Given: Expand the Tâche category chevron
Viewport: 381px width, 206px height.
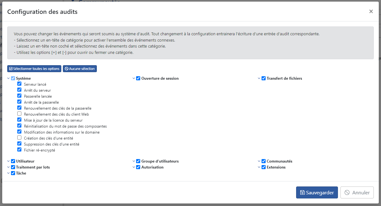Looking at the screenshot, I should 8,173.
